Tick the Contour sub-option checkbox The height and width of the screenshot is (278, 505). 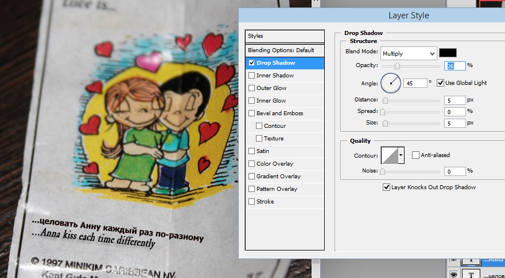click(x=259, y=126)
